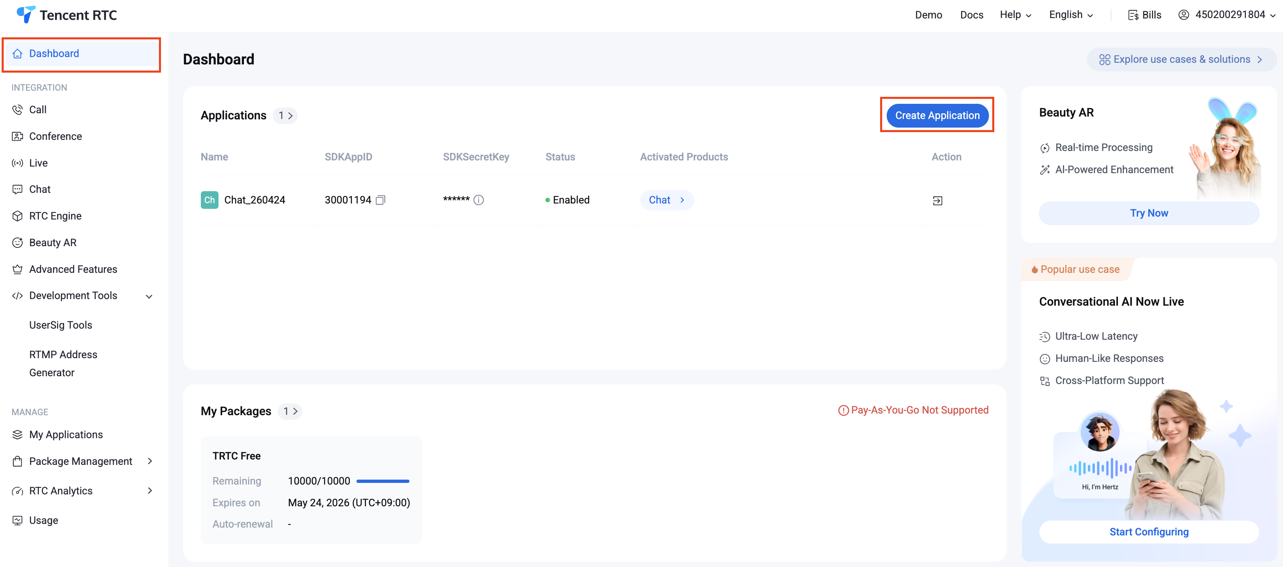The width and height of the screenshot is (1283, 567).
Task: Click the Popular use case tag
Action: (x=1075, y=270)
